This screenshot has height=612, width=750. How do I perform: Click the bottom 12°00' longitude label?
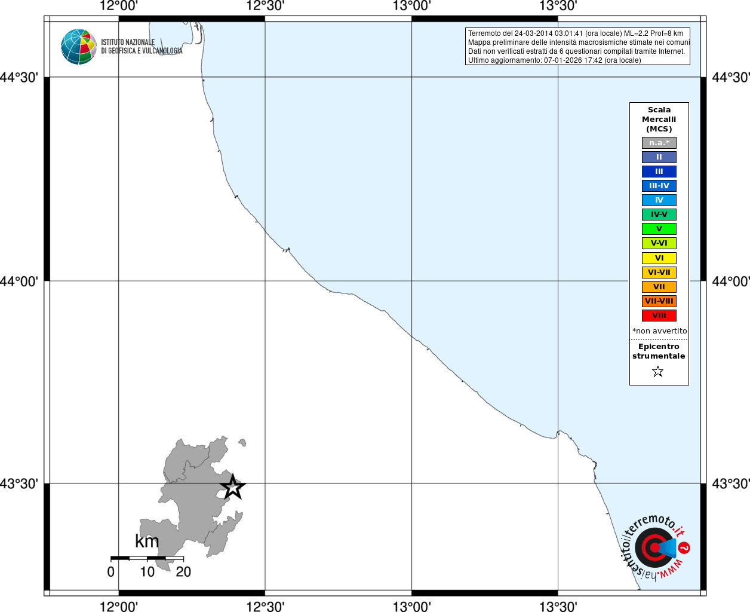[x=119, y=606]
